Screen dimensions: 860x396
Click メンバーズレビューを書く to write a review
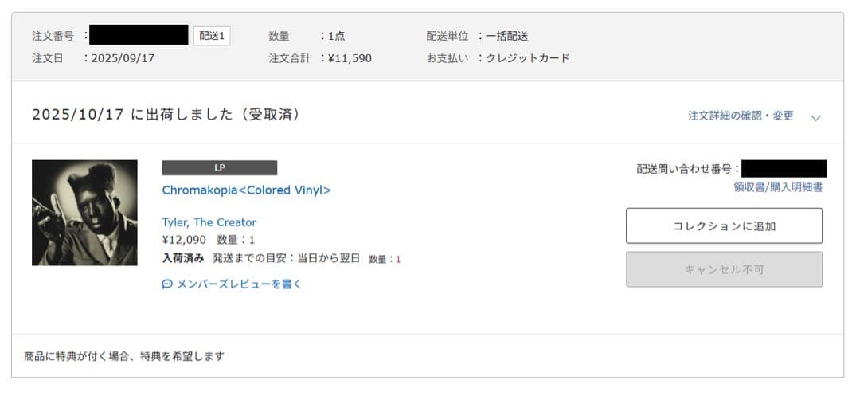point(239,284)
